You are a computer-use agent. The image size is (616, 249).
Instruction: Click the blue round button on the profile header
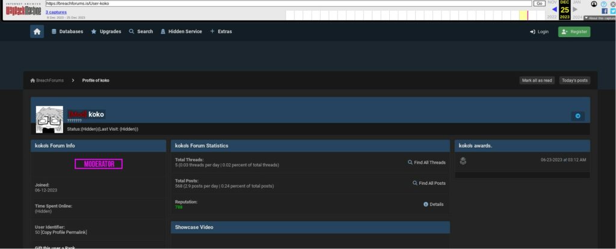(x=577, y=116)
